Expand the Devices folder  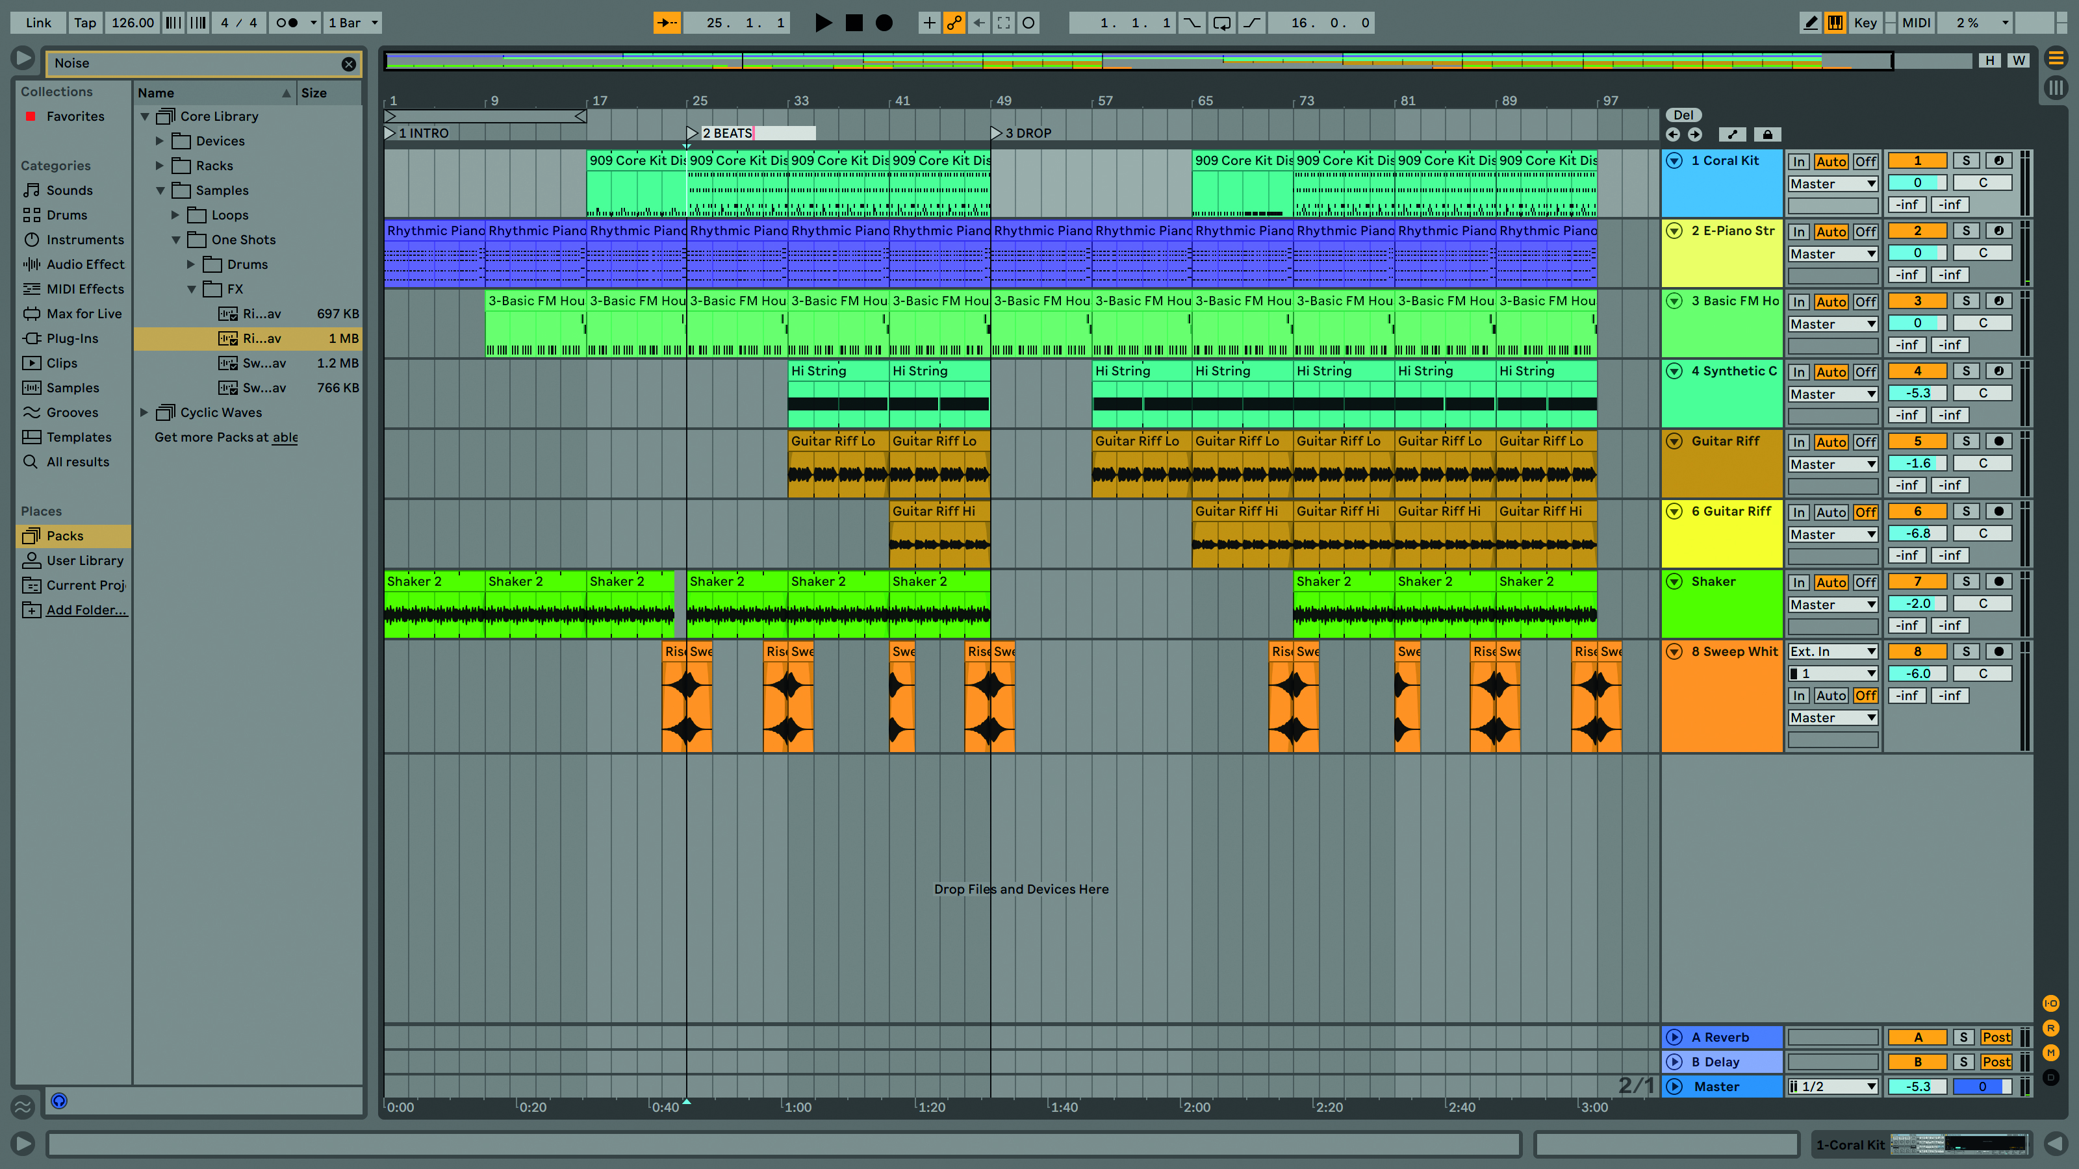[x=160, y=141]
